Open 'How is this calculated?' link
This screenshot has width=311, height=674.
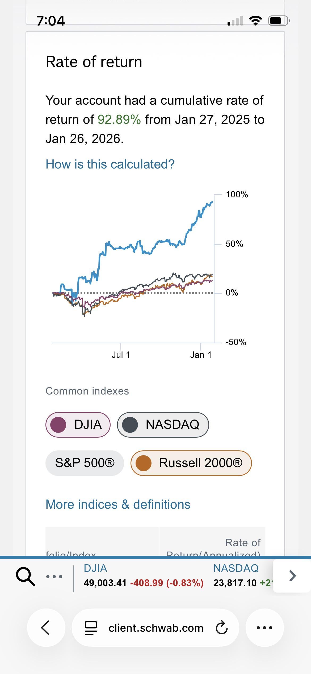tap(110, 164)
